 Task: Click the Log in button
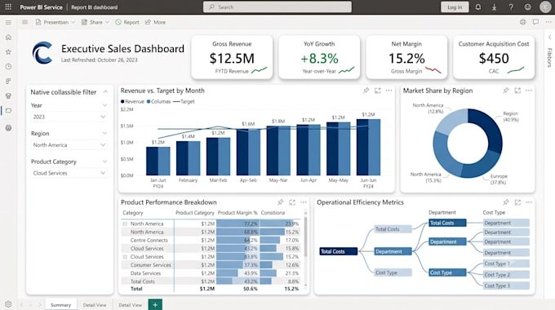(x=455, y=7)
